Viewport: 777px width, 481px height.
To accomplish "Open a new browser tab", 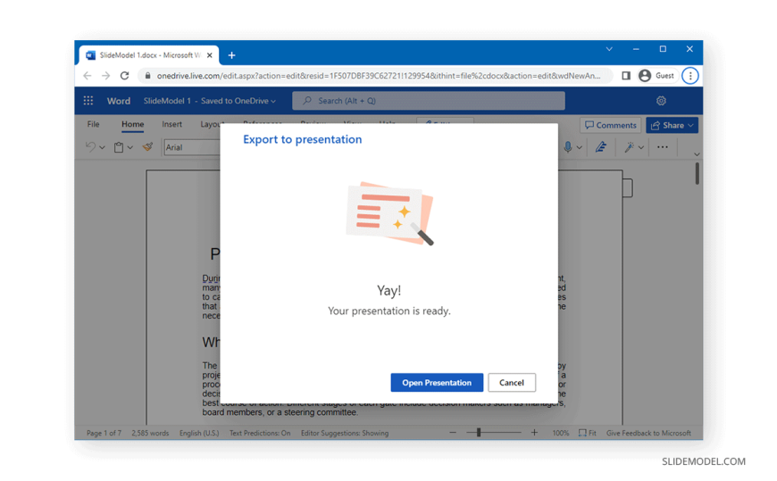I will pyautogui.click(x=231, y=55).
